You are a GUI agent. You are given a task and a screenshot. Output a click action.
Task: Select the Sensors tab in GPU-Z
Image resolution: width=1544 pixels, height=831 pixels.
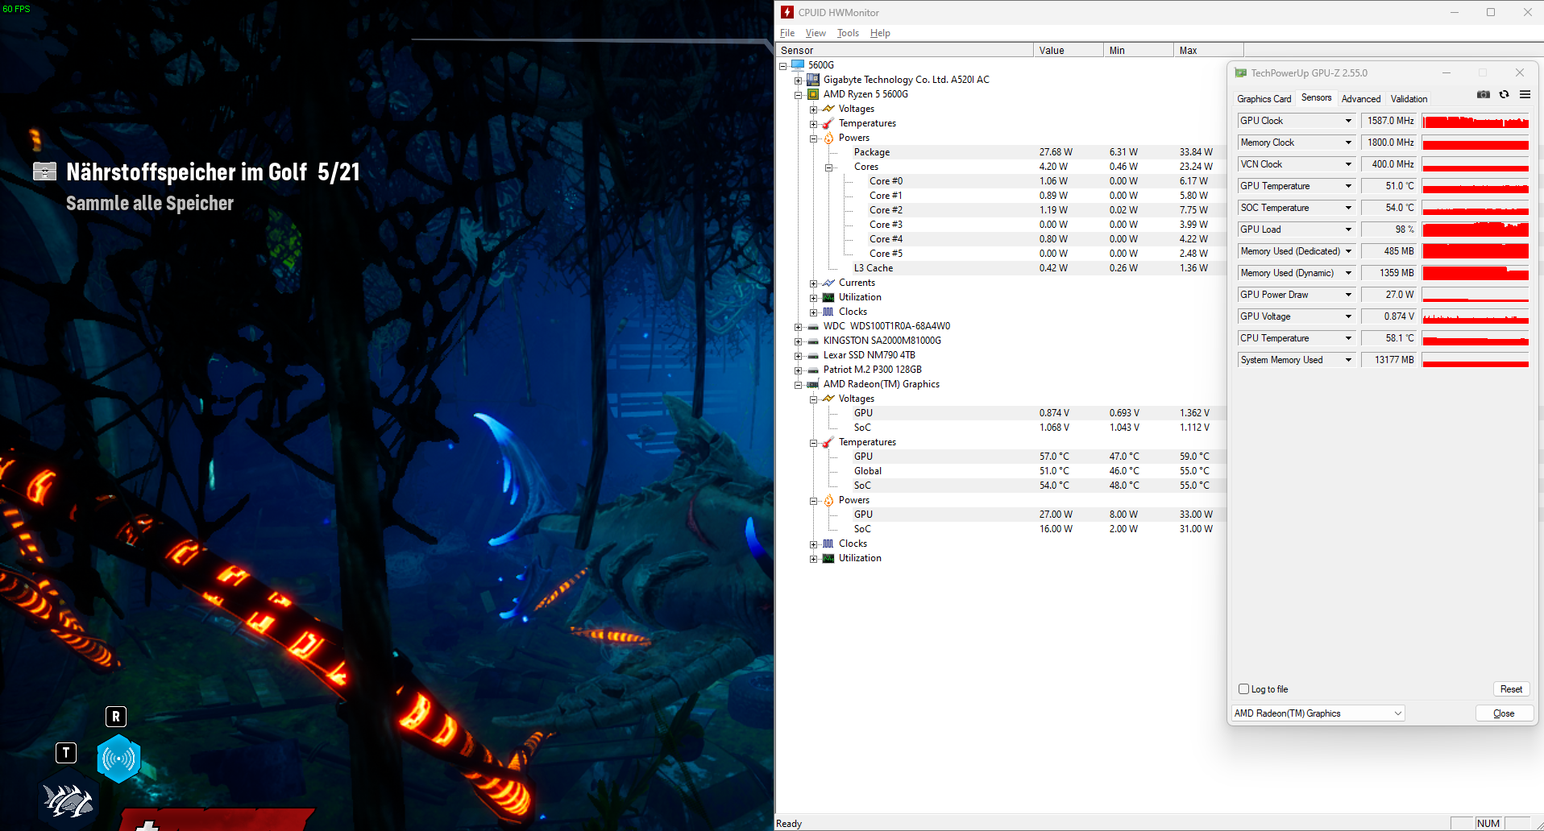tap(1316, 97)
